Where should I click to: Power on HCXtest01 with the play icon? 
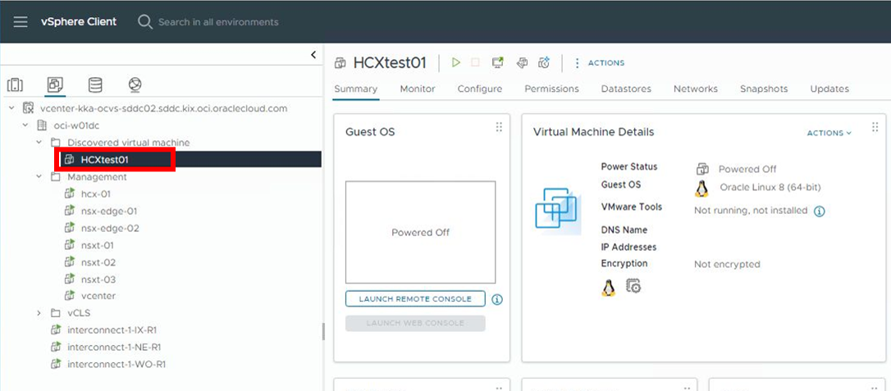click(456, 62)
